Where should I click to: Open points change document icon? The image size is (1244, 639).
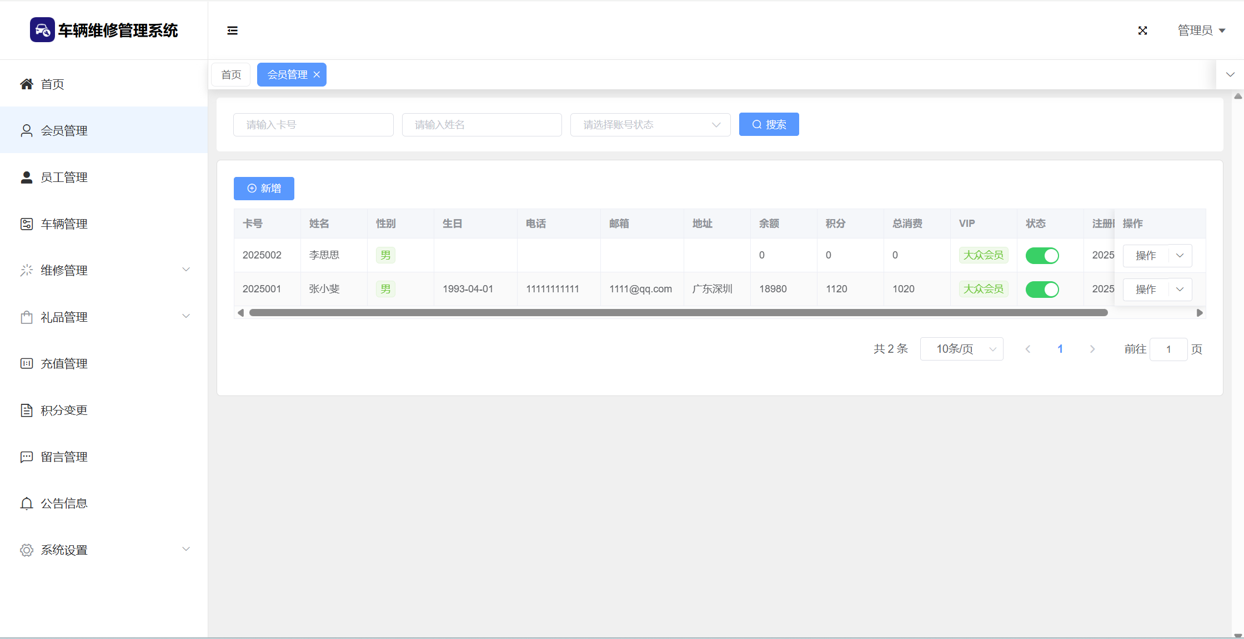pyautogui.click(x=27, y=410)
